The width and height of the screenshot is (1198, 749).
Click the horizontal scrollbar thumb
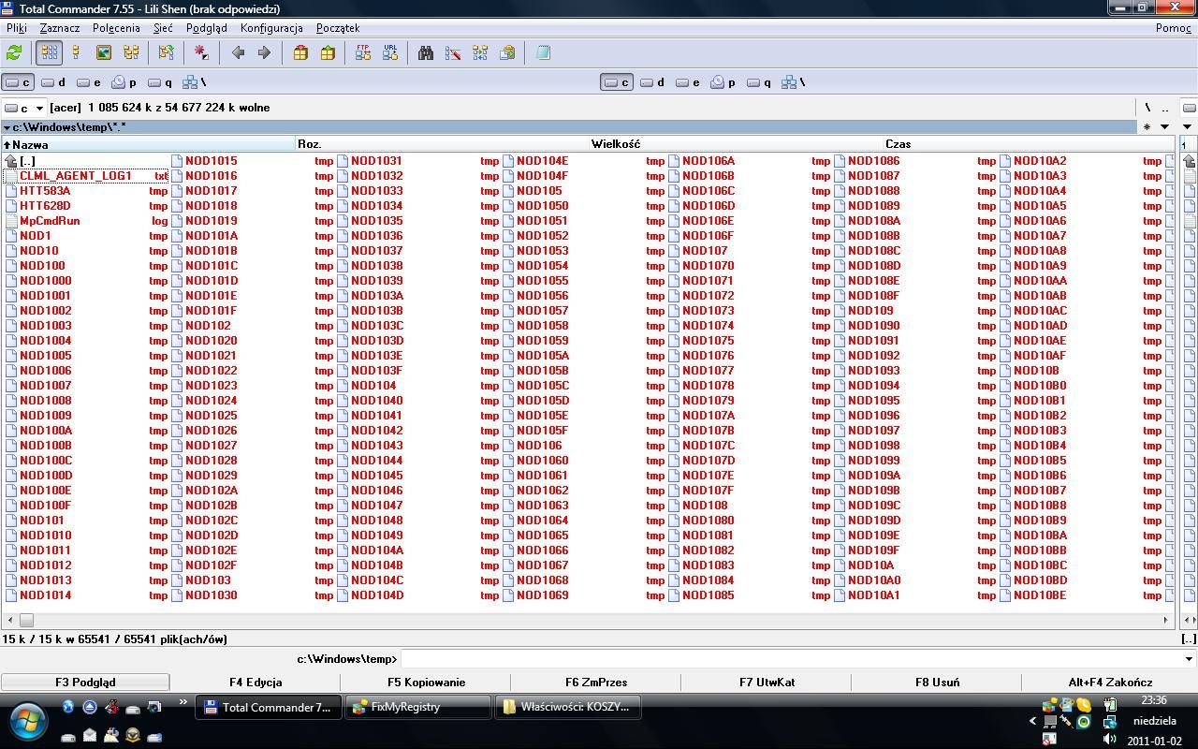[x=26, y=620]
